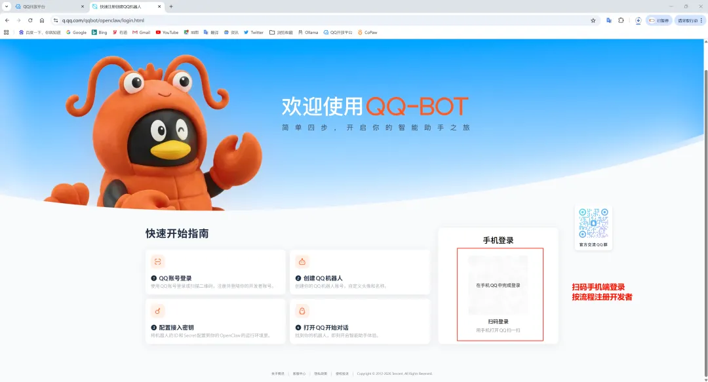Open the Google Translate extension icon
This screenshot has height=382, width=708.
[x=608, y=20]
